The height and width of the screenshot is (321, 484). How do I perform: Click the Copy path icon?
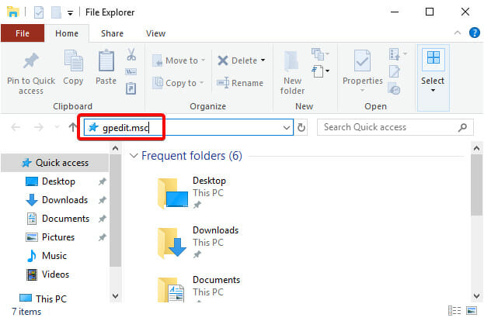click(x=131, y=72)
